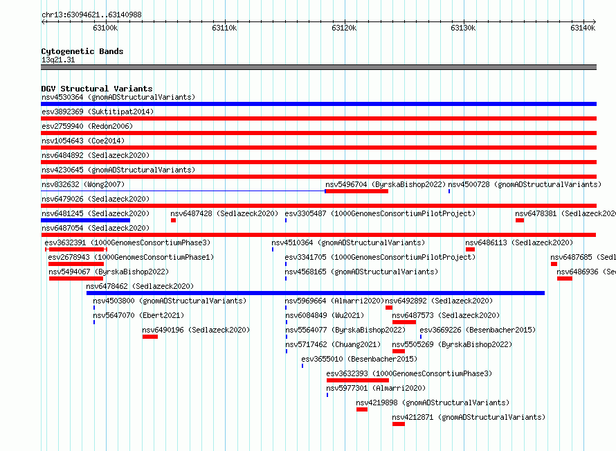616x451 pixels.
Task: Select the nsv6492892 Sedlazeck2020 label
Action: click(439, 301)
